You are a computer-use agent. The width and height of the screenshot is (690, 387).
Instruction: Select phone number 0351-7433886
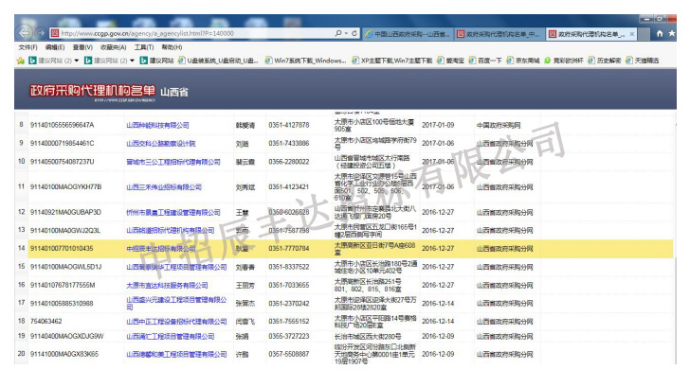289,144
